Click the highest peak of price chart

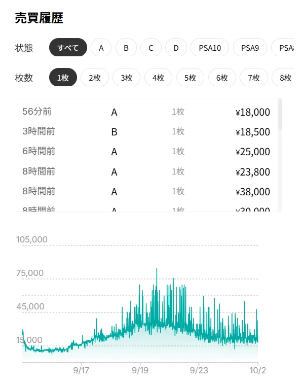point(157,269)
